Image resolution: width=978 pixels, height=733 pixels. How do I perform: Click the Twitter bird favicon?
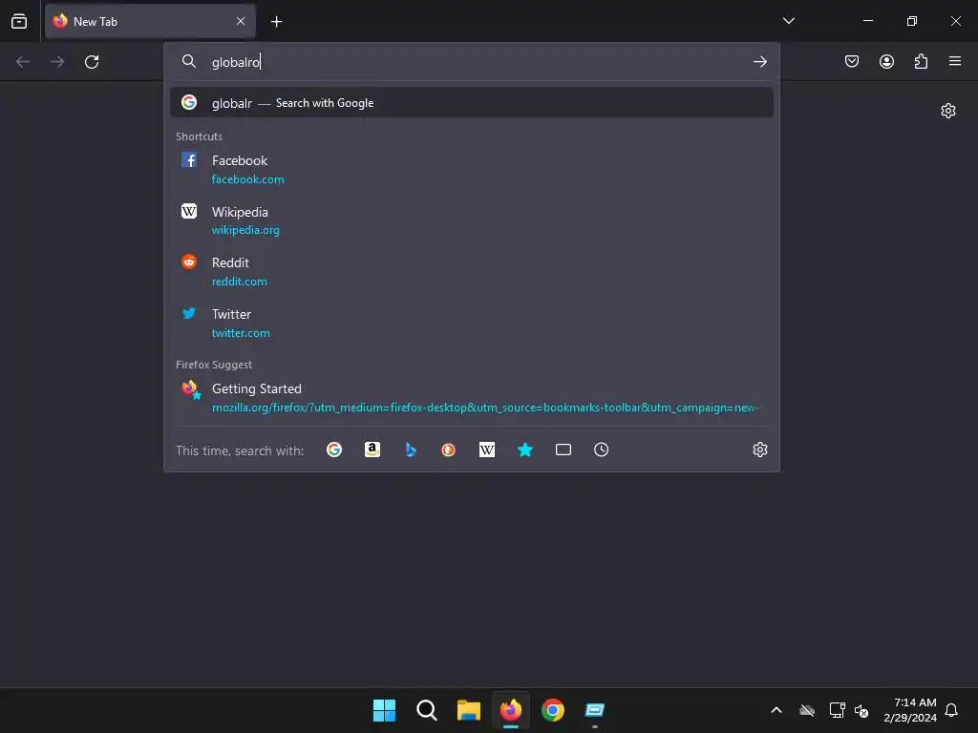click(189, 313)
